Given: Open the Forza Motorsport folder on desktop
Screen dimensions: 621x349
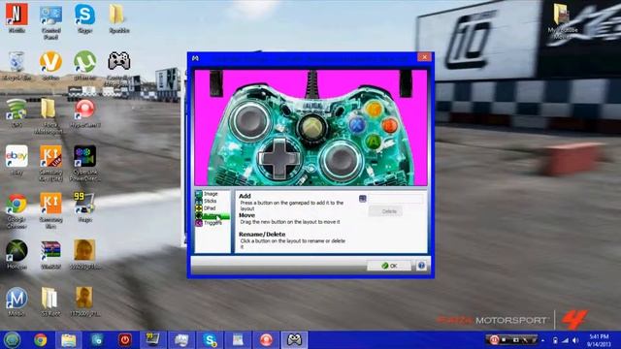Looking at the screenshot, I should pos(49,116).
